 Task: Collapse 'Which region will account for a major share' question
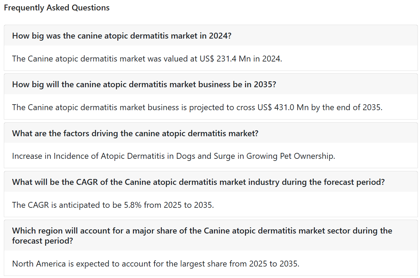pos(211,235)
